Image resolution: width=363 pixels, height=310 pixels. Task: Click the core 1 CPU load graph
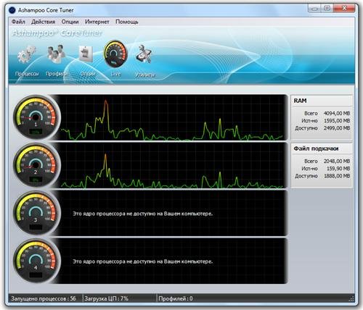[x=173, y=117]
